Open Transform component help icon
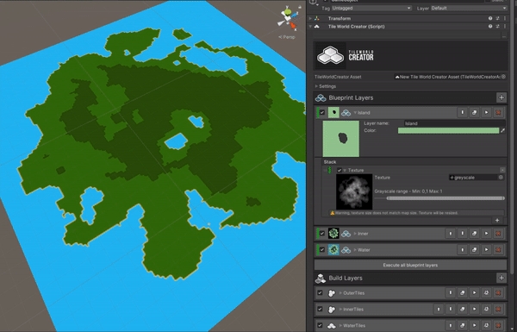 (490, 18)
